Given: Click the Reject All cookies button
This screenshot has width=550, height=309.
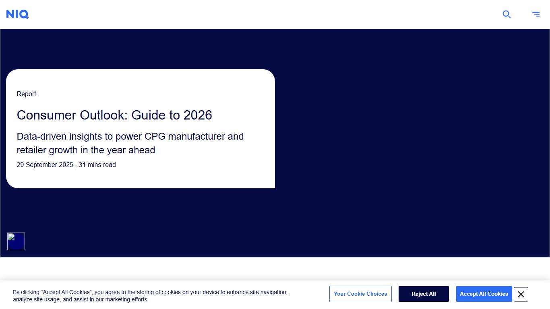Looking at the screenshot, I should click(x=424, y=294).
